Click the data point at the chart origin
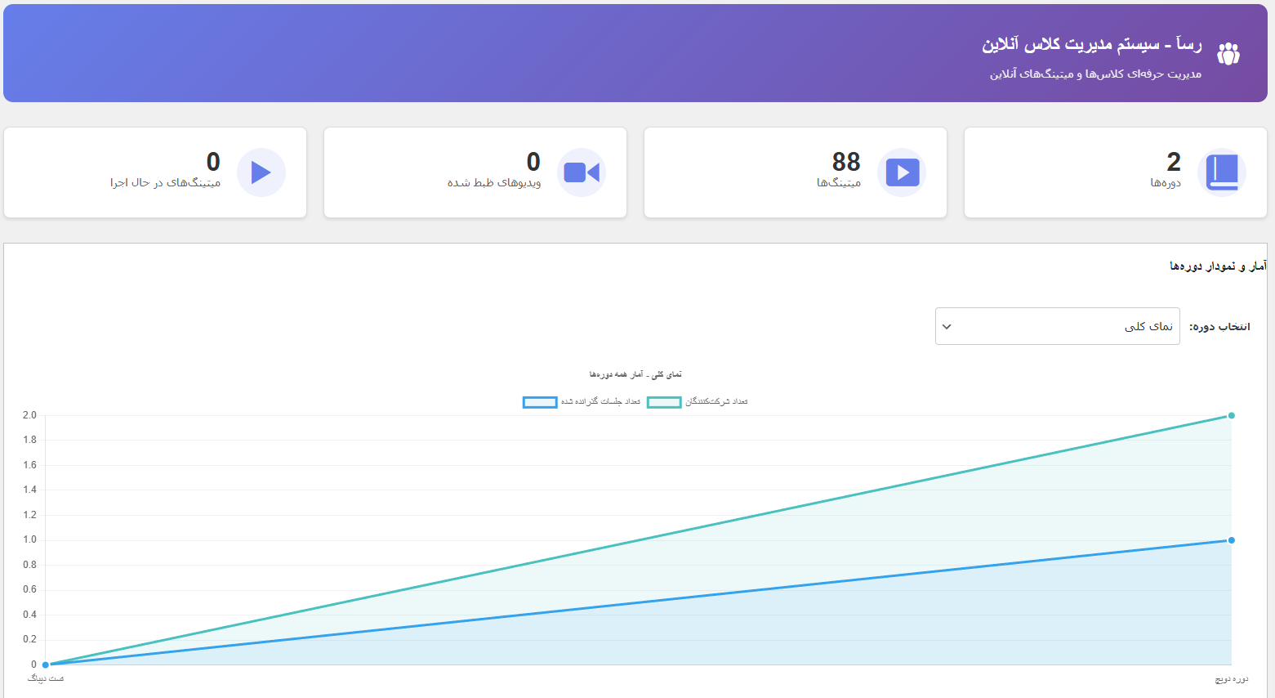1275x698 pixels. [x=46, y=664]
